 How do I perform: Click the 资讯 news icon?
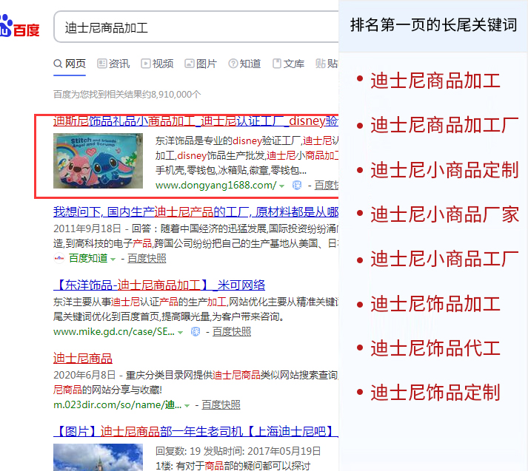101,64
